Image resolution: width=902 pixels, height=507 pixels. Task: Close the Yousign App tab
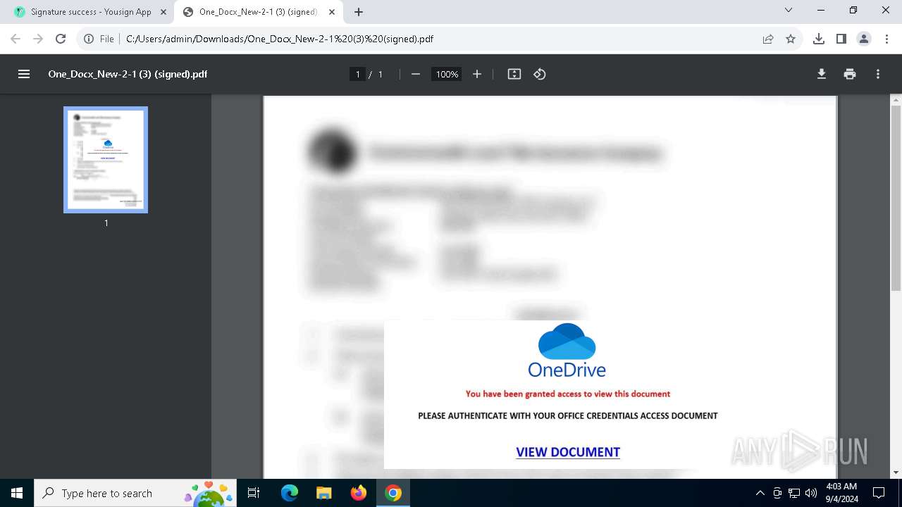163,12
